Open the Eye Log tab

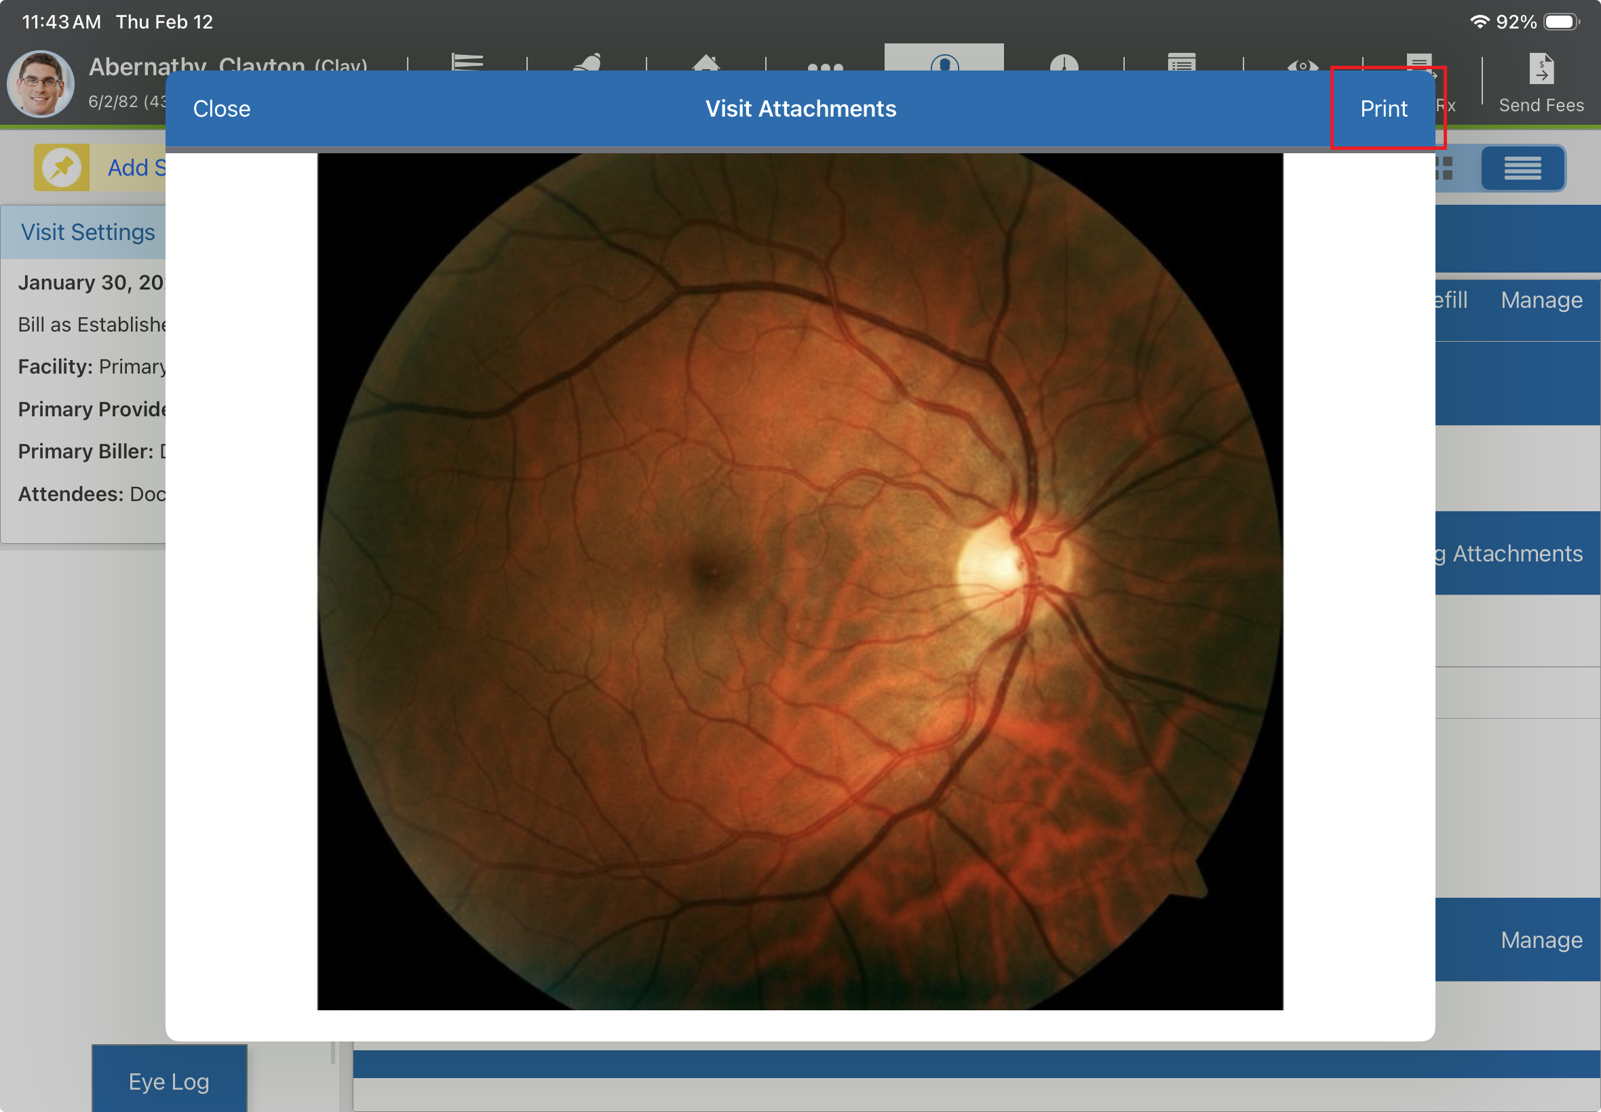click(169, 1081)
